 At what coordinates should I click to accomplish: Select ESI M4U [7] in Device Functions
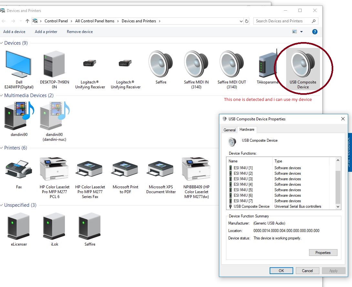click(x=278, y=201)
